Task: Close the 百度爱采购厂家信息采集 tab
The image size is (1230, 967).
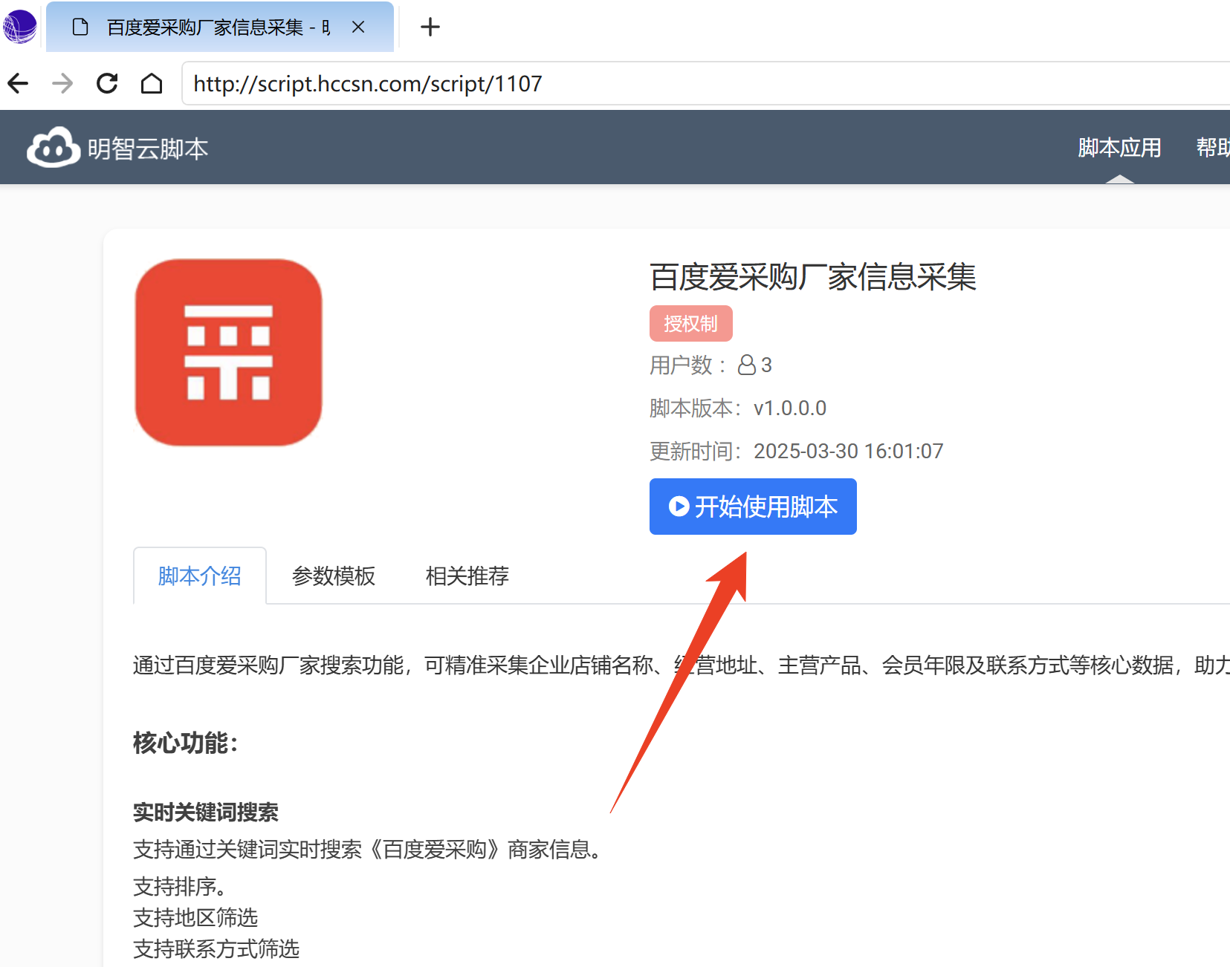Action: click(358, 27)
